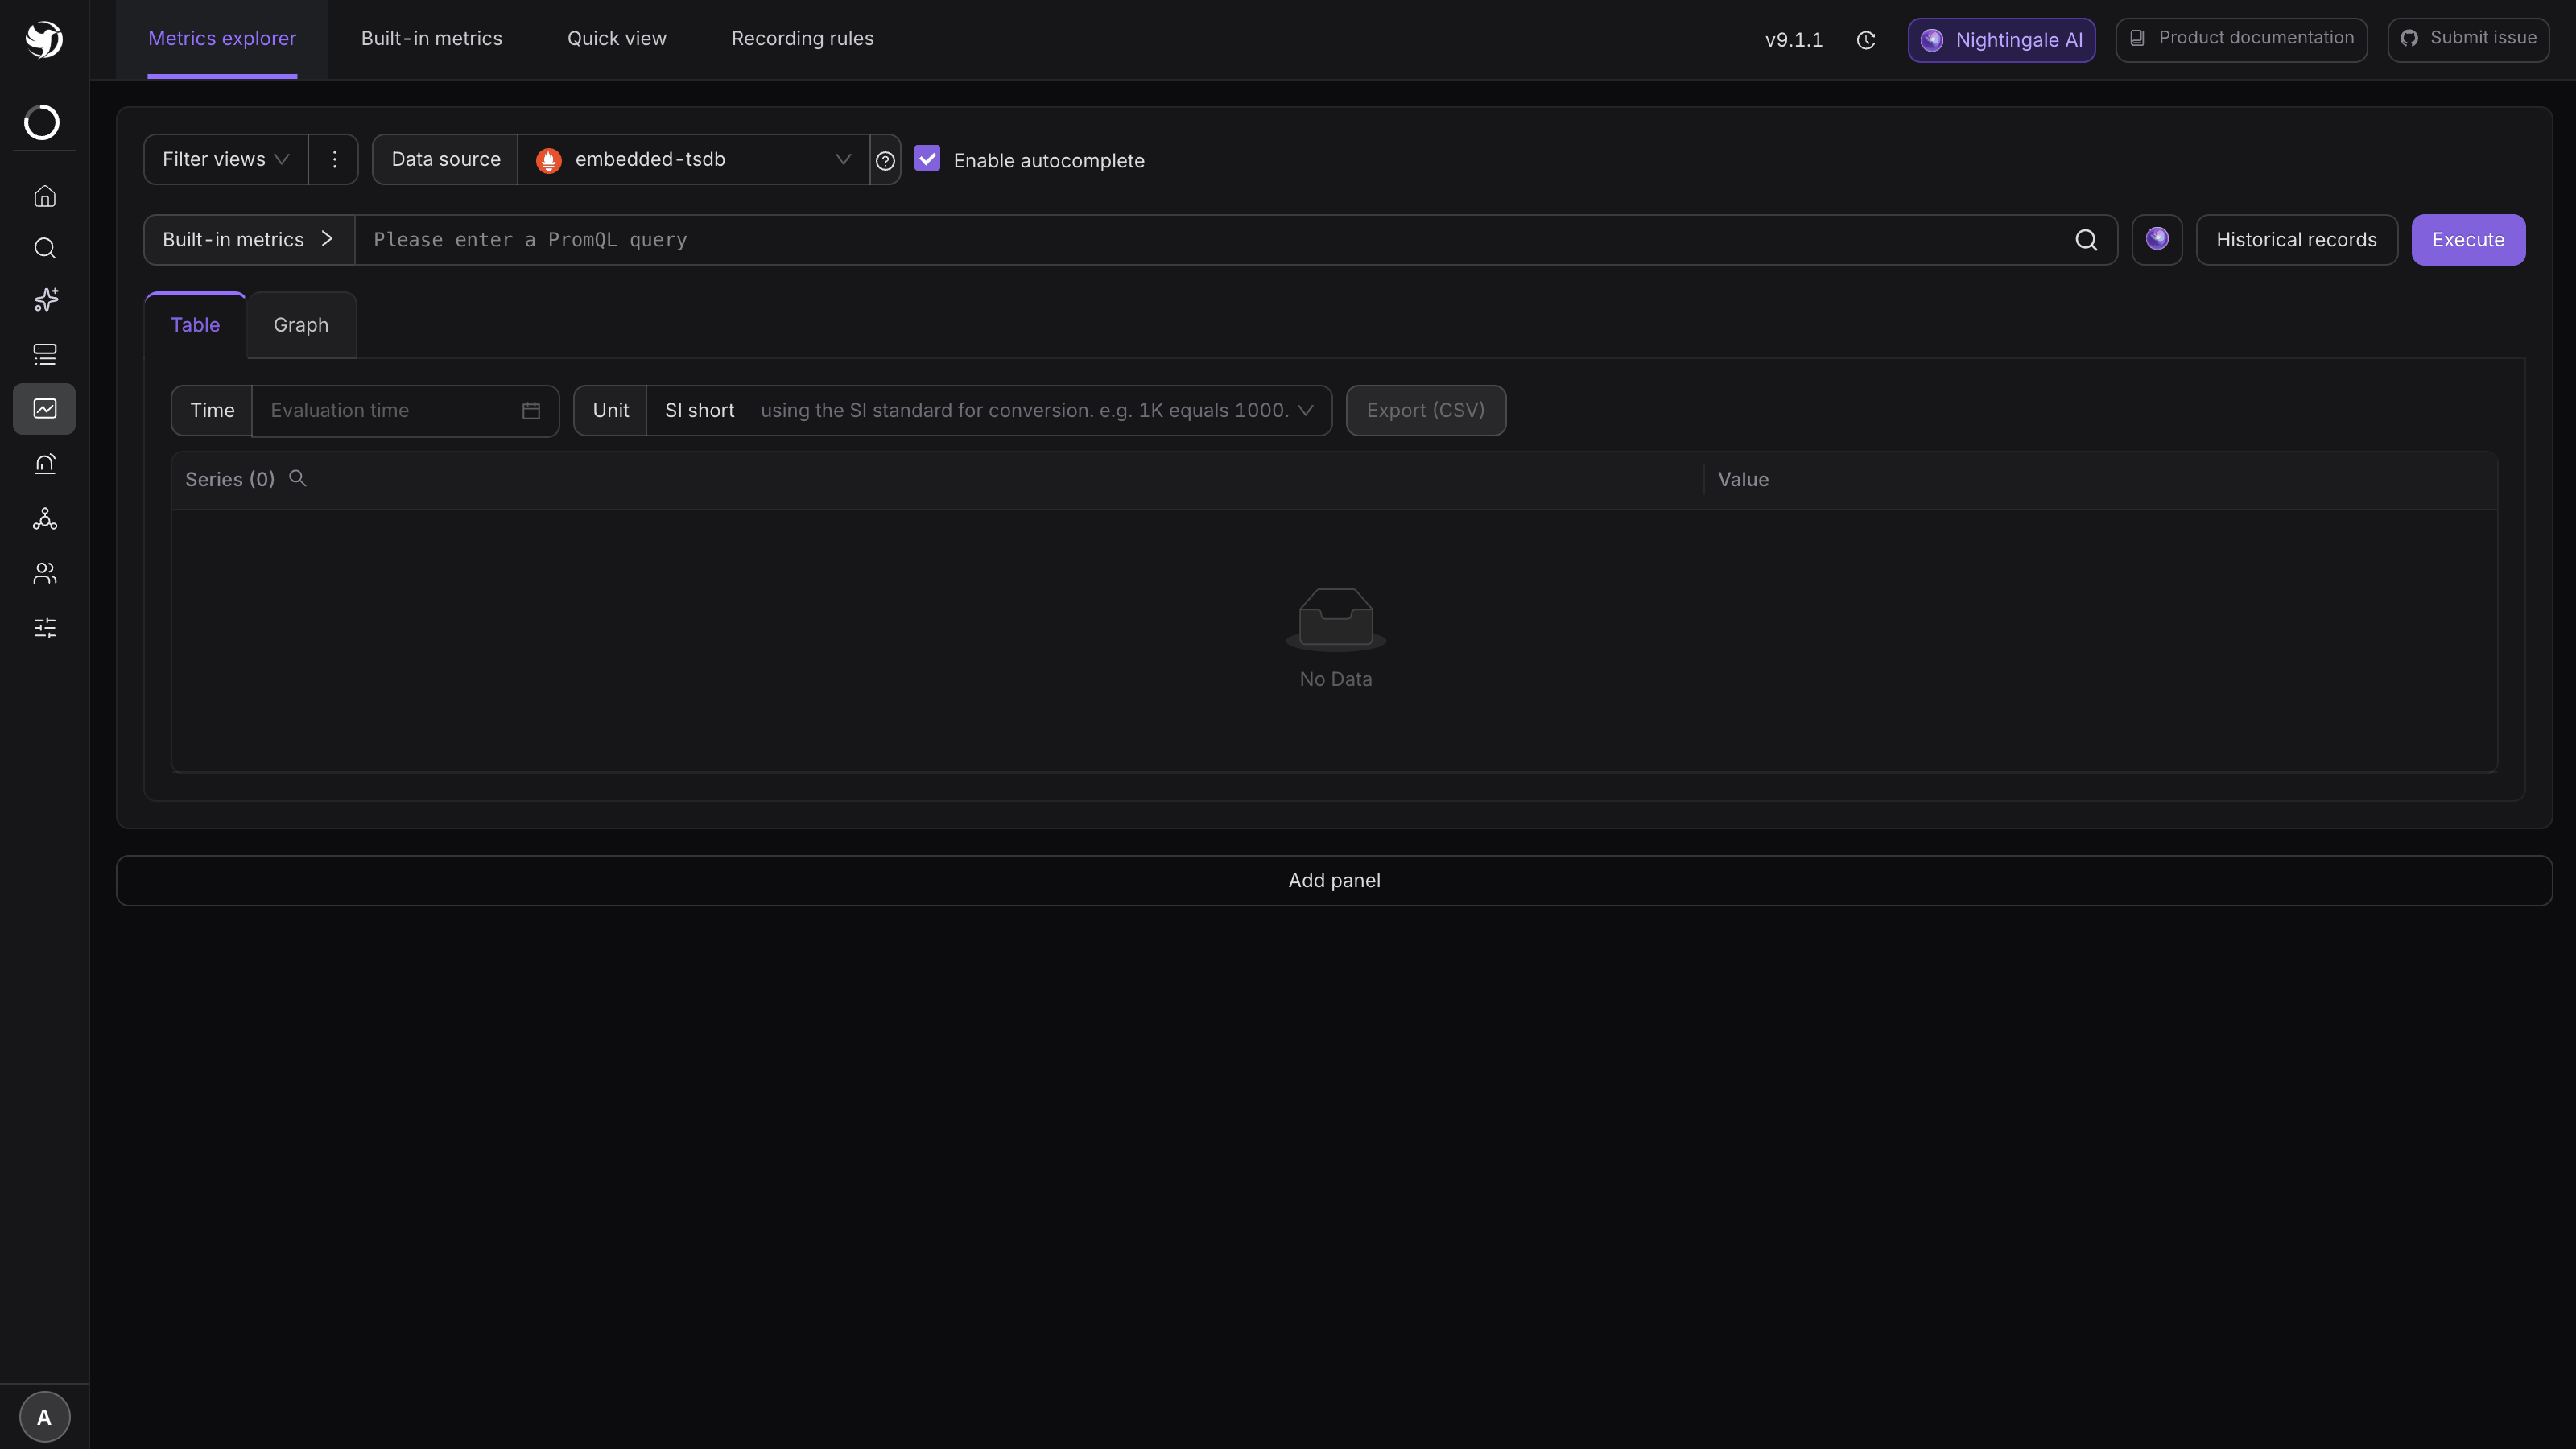Click the Evaluation time calendar icon

(531, 411)
